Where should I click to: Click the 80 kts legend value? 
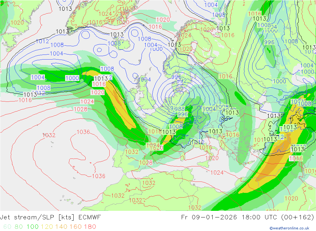[x=19, y=227]
